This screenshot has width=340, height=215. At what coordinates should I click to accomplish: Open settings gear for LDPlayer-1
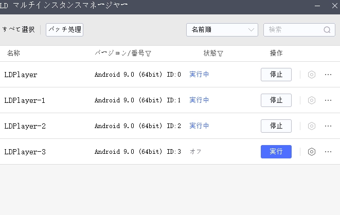[x=311, y=100]
